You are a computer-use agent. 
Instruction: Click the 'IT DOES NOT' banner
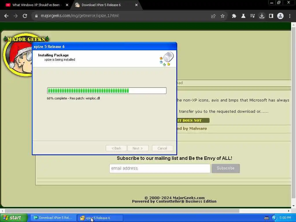coord(193,121)
